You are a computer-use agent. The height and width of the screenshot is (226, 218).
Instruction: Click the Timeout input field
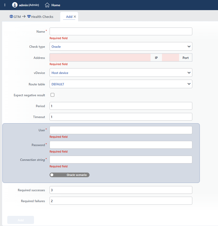click(x=121, y=117)
